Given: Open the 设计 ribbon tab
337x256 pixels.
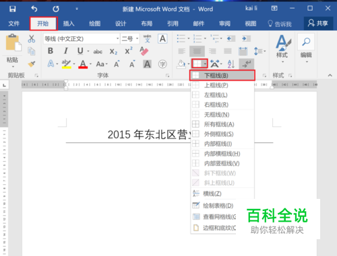Looking at the screenshot, I should pyautogui.click(x=121, y=24).
